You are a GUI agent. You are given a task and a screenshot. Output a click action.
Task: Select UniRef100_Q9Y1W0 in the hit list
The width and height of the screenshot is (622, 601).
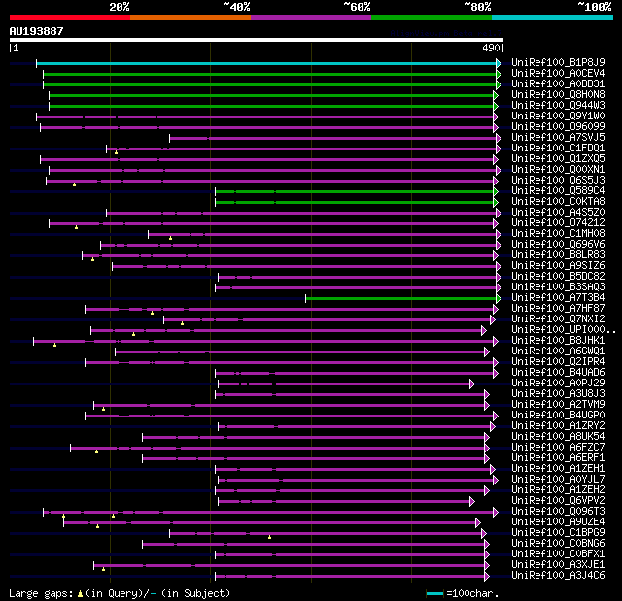[558, 117]
